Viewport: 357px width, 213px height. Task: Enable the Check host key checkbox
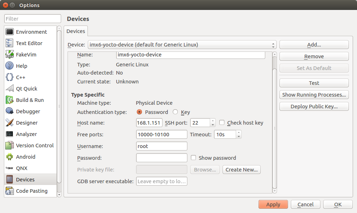click(x=222, y=123)
